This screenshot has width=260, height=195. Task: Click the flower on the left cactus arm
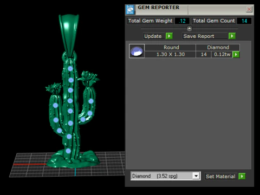click(54, 88)
